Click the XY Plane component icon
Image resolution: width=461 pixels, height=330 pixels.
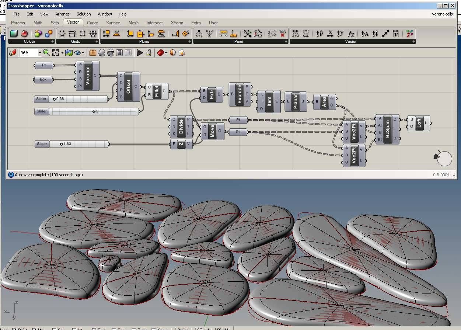point(117,34)
